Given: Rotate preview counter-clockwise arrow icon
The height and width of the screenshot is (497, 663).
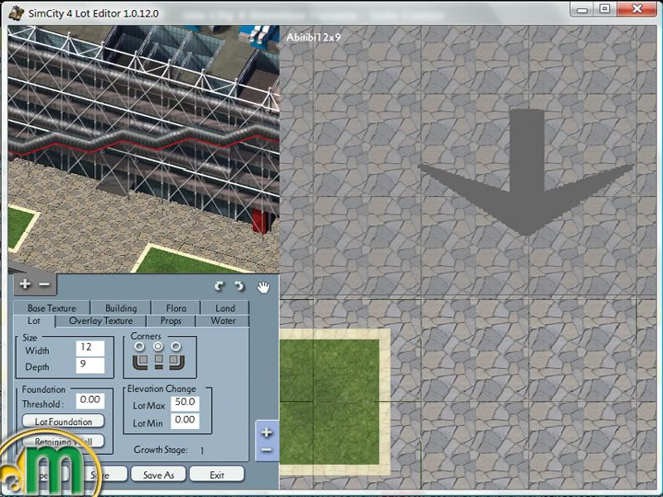Looking at the screenshot, I should tap(240, 287).
